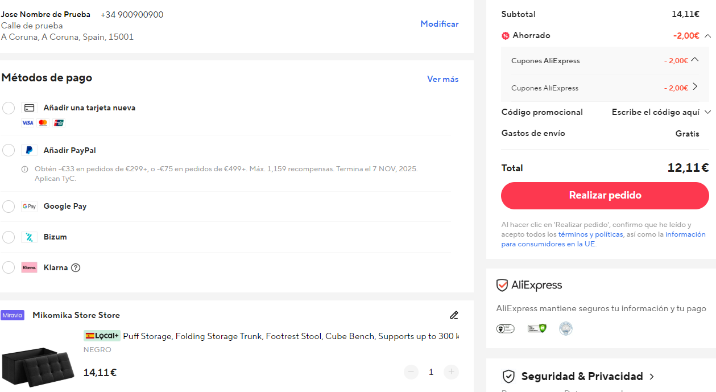Click the Mastercard logo

(43, 123)
